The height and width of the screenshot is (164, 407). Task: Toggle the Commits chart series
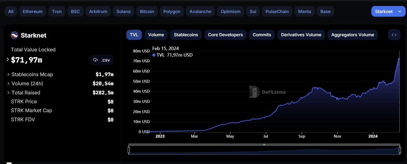[262, 35]
